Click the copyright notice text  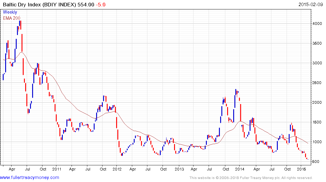click(x=251, y=178)
